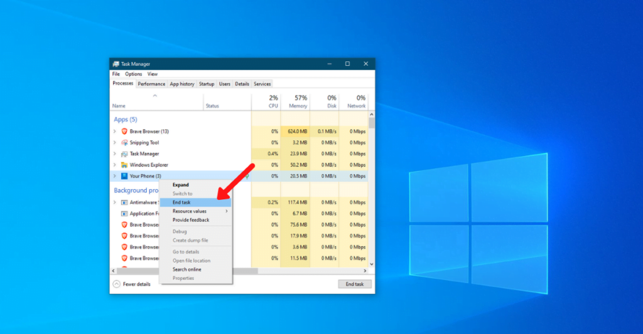
Task: Collapse view with Fewer details arrow icon
Action: point(116,284)
